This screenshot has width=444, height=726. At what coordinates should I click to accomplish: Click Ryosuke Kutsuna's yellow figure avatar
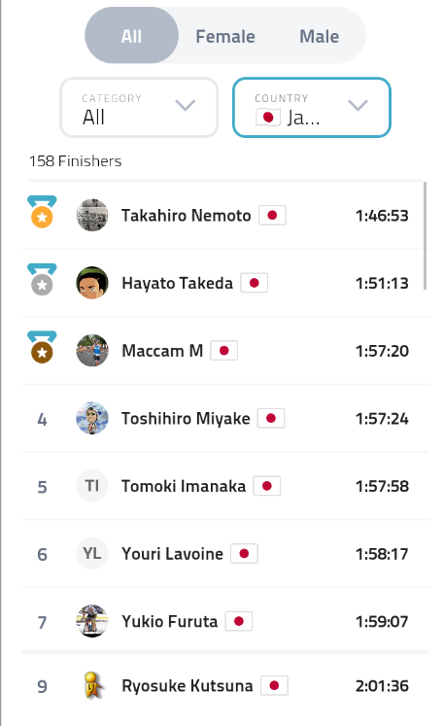[x=92, y=686]
